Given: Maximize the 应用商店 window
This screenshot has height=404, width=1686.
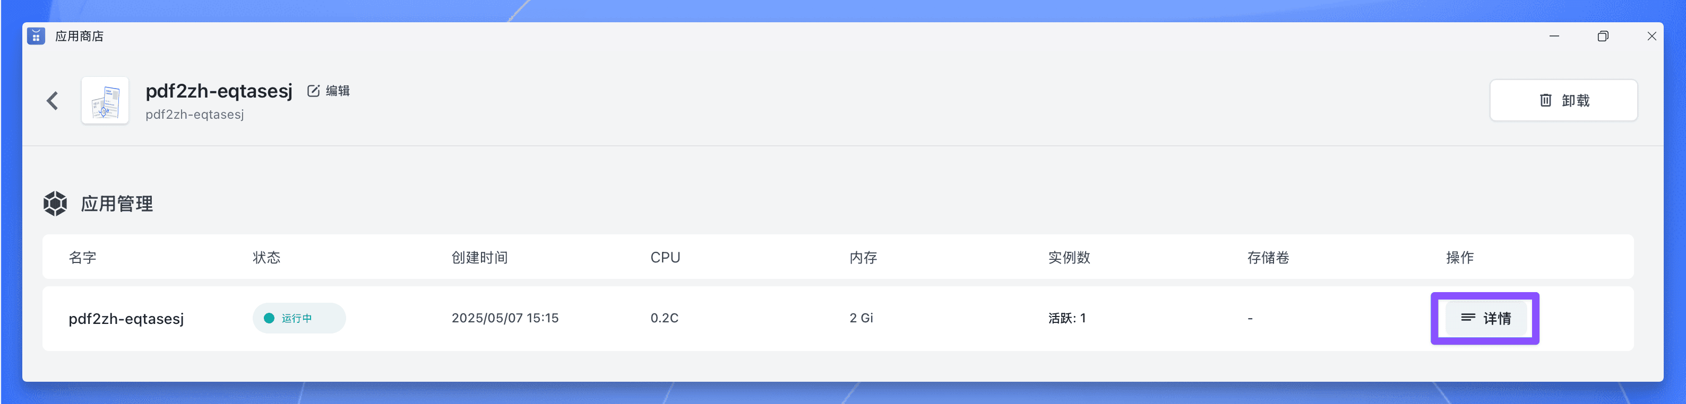Looking at the screenshot, I should pos(1603,36).
